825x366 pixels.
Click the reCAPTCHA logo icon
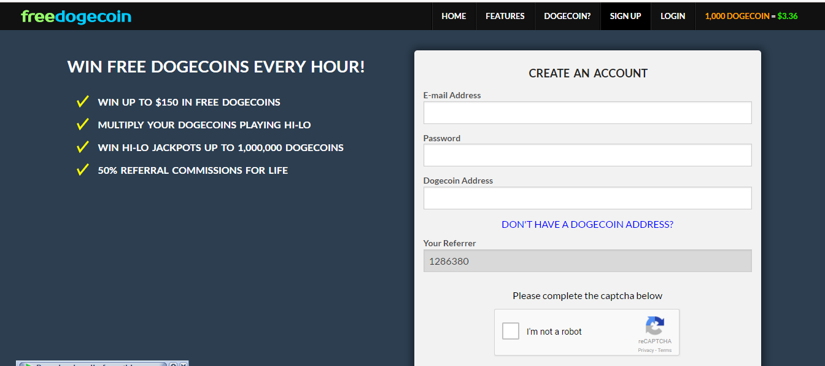(655, 325)
